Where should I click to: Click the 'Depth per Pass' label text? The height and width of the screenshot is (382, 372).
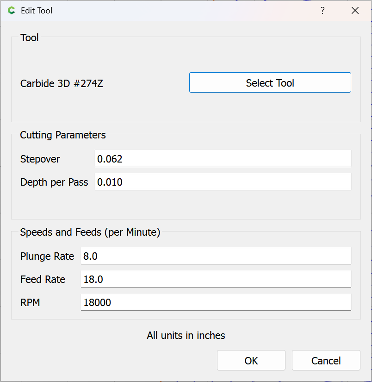(54, 182)
